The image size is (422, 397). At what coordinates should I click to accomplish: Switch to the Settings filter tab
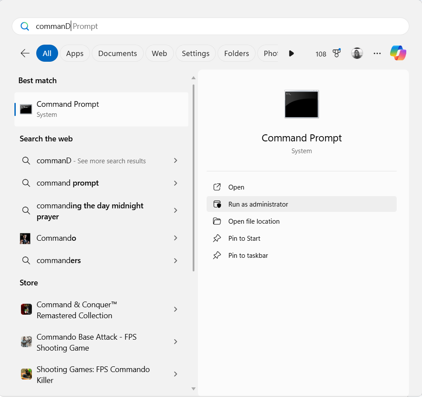[195, 53]
